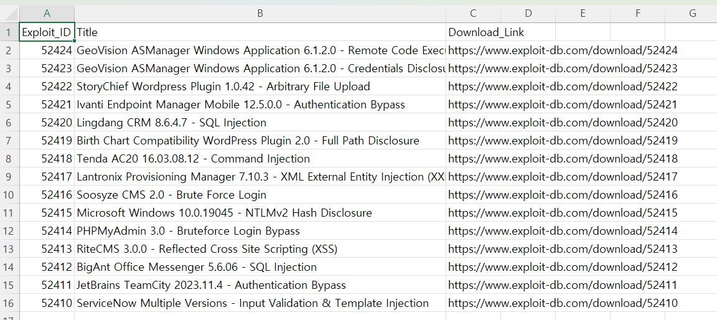Select column B header

click(x=260, y=14)
